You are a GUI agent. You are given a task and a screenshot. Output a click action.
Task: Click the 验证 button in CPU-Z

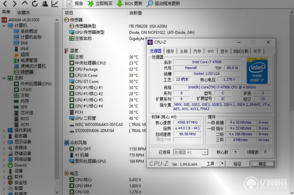coord(237,164)
